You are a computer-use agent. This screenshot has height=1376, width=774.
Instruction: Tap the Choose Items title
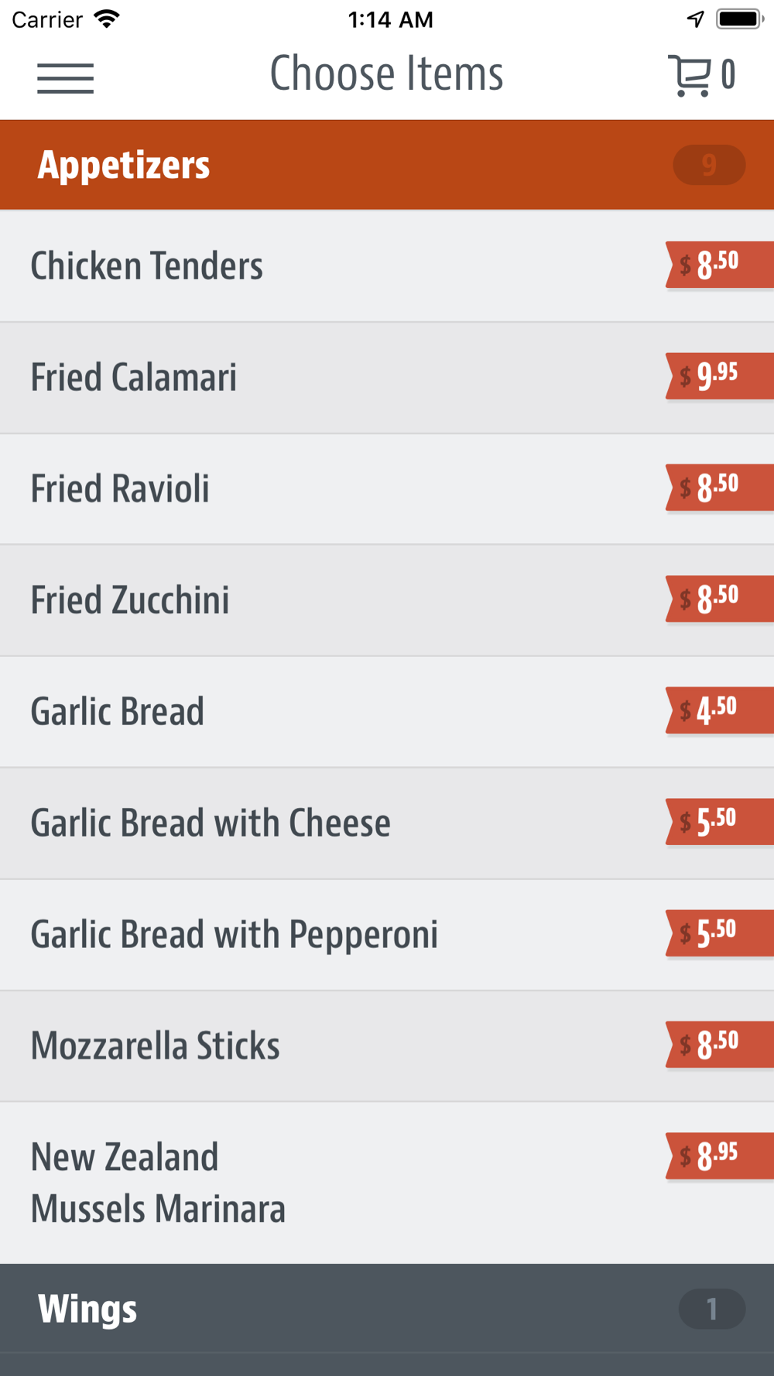(x=386, y=74)
